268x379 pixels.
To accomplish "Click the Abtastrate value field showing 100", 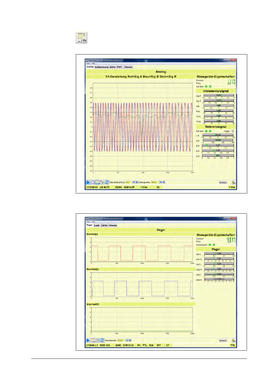I will coord(128,182).
